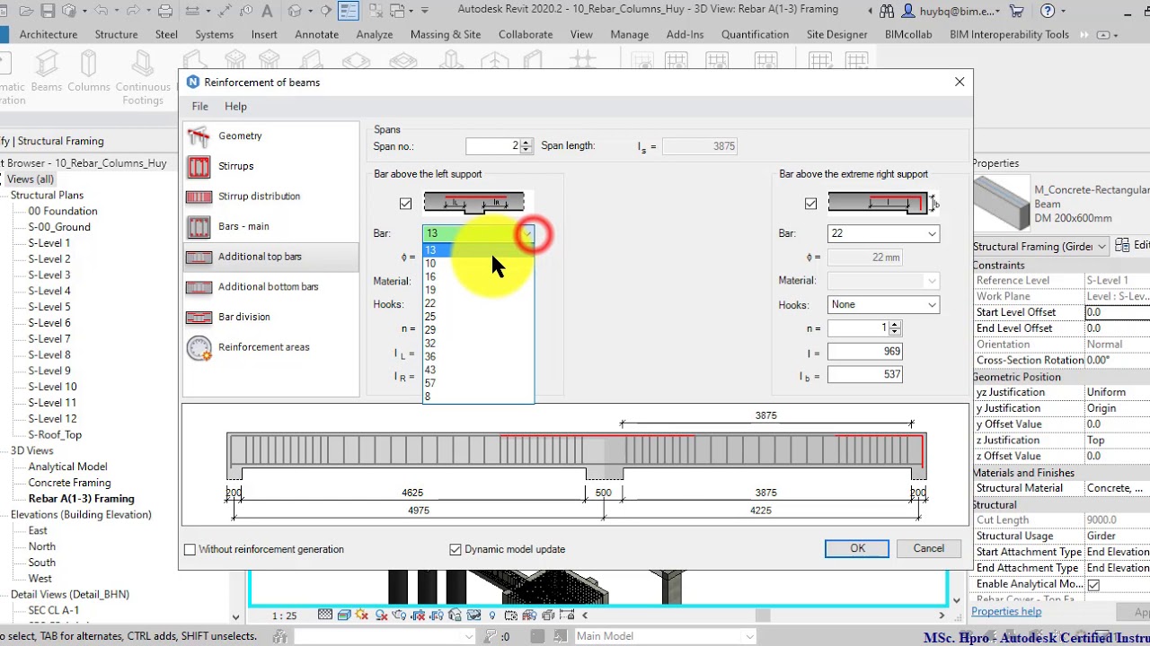This screenshot has width=1150, height=646.
Task: Select the Stirrups section icon
Action: point(199,166)
